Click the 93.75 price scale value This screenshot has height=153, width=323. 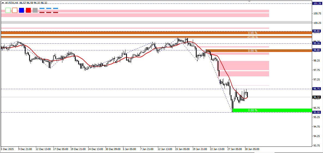click(x=316, y=146)
